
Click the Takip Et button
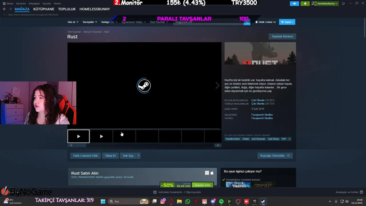[110, 156]
